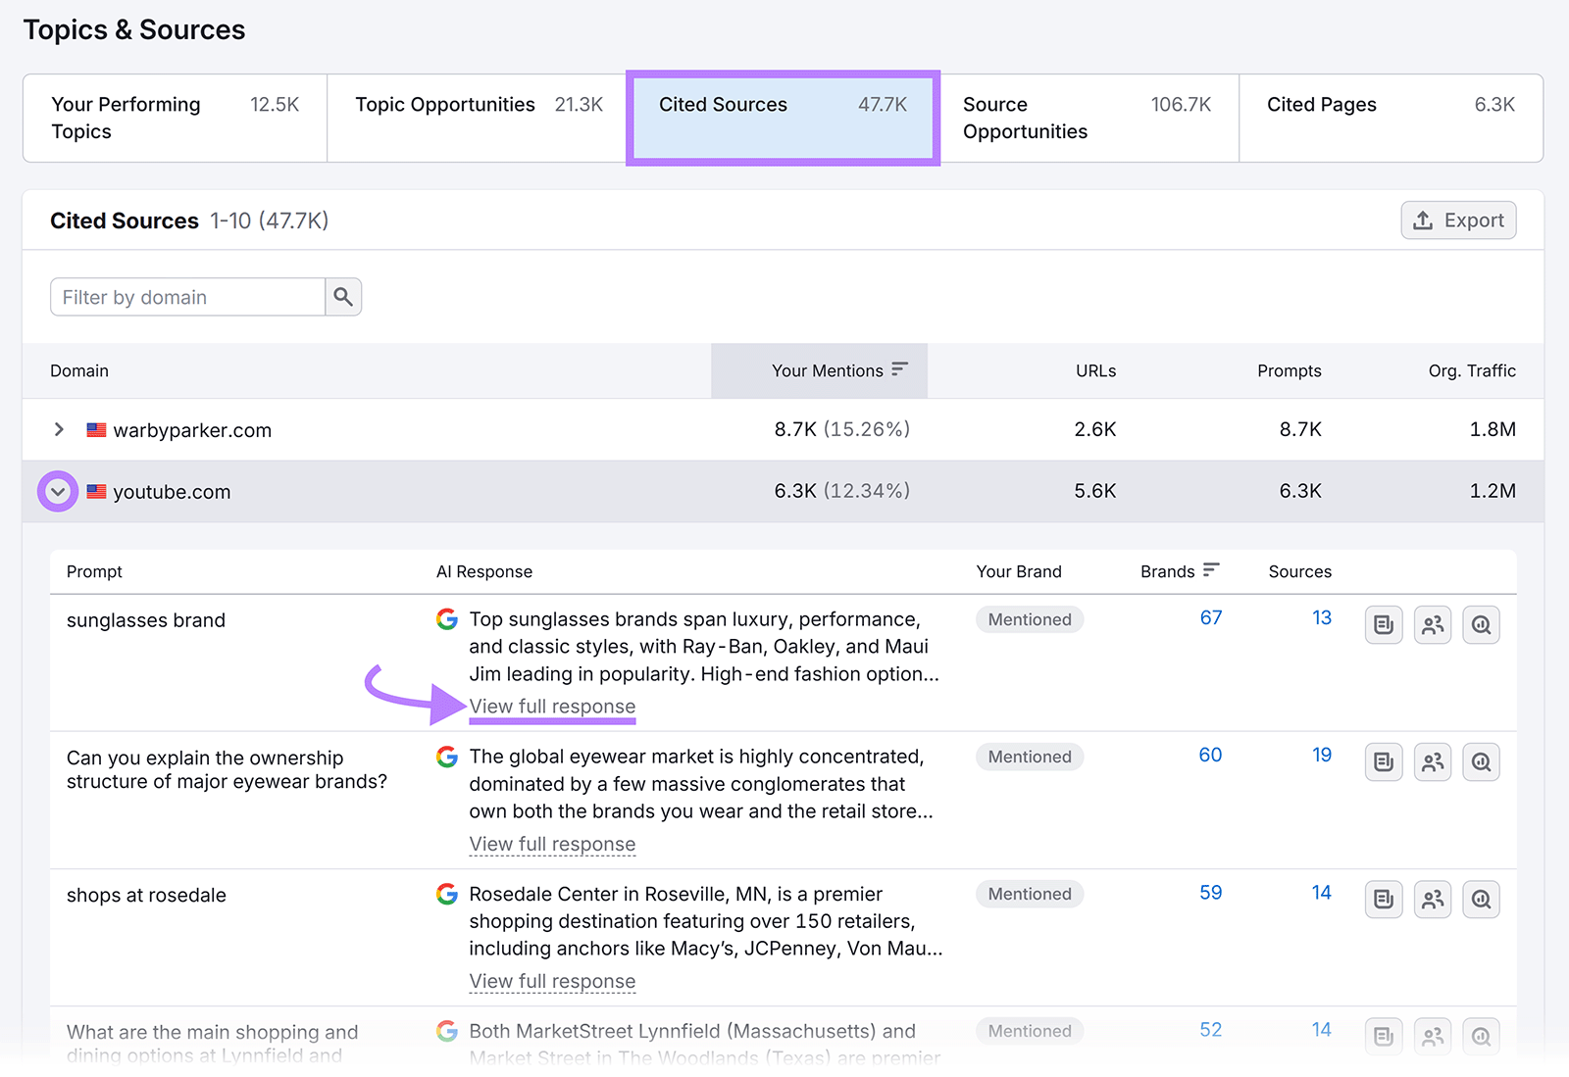This screenshot has width=1569, height=1077.
Task: Open the 19 sources count link
Action: coord(1322,756)
